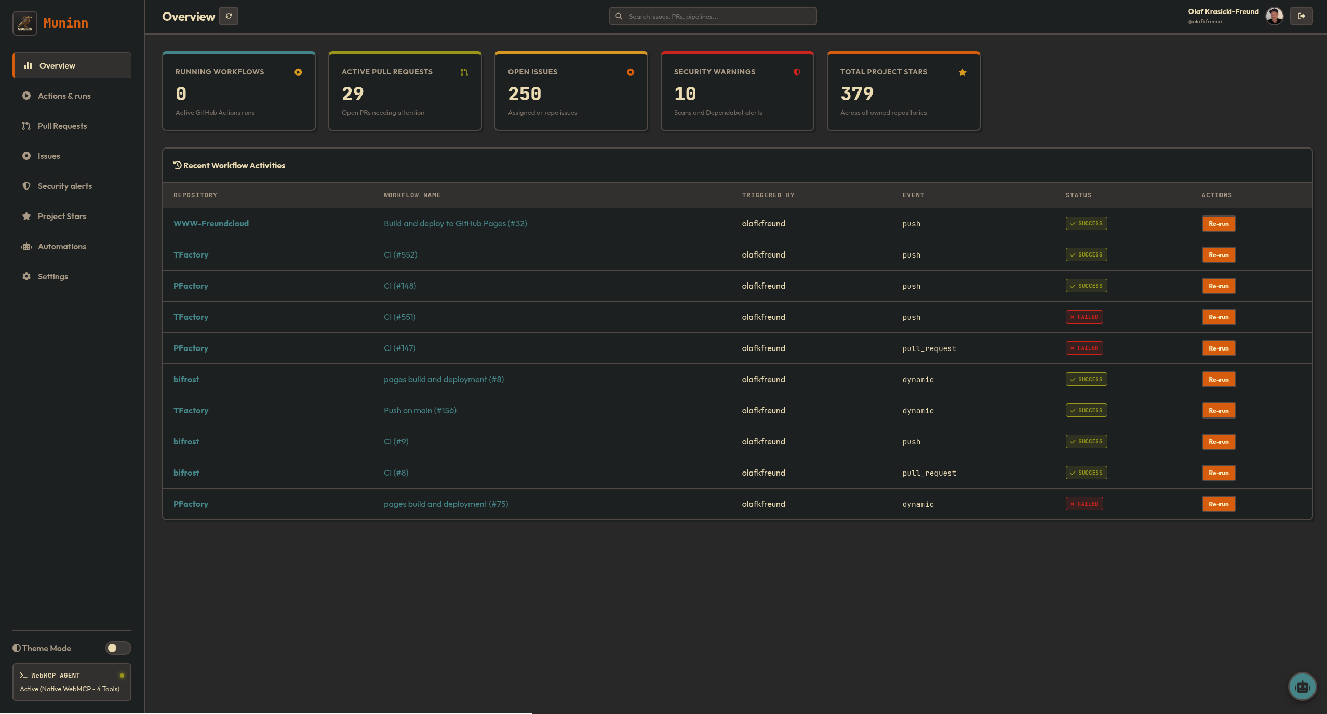Open Actions & runs in sidebar
Viewport: 1327px width, 714px height.
pyautogui.click(x=72, y=96)
